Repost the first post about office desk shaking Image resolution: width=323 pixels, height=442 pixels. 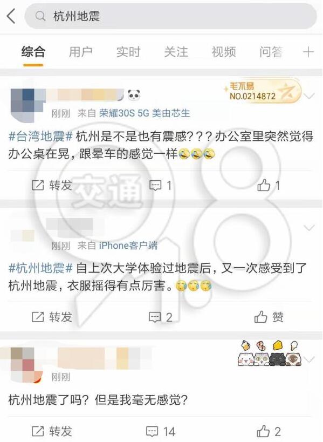[52, 185]
